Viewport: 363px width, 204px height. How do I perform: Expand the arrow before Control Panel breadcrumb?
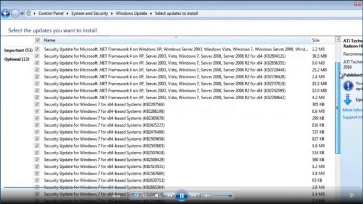[34, 14]
